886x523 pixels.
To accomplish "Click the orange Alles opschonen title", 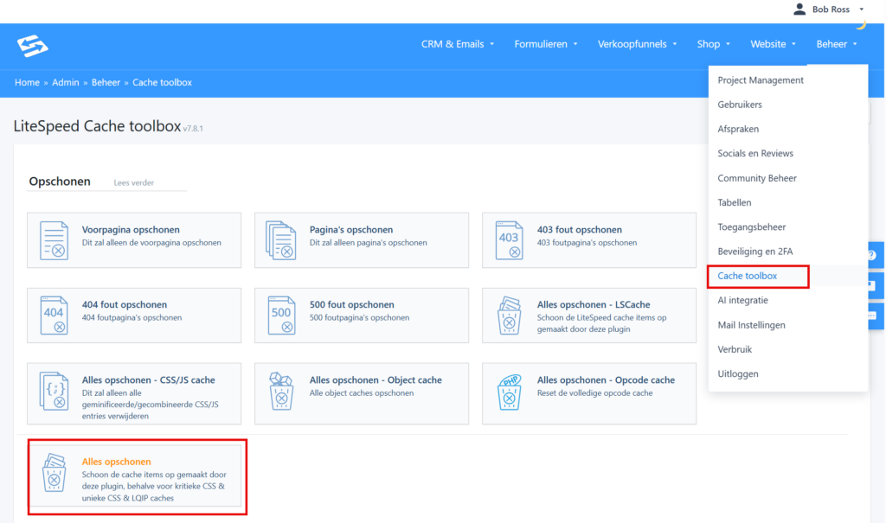I will click(x=117, y=462).
